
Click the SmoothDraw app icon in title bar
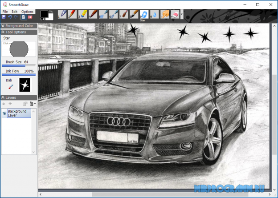pos(5,4)
